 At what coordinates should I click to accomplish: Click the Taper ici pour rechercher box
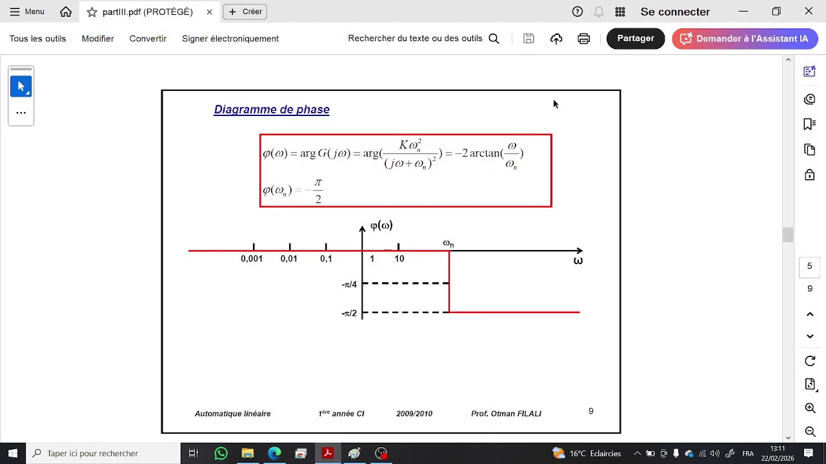pyautogui.click(x=103, y=453)
